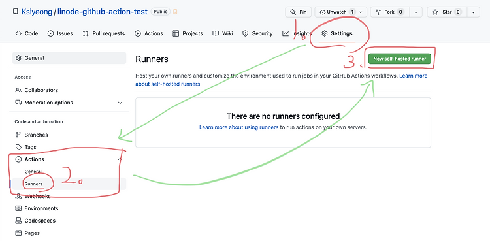Open the Wiki tab
Viewport: 490px width, 241px height.
223,33
